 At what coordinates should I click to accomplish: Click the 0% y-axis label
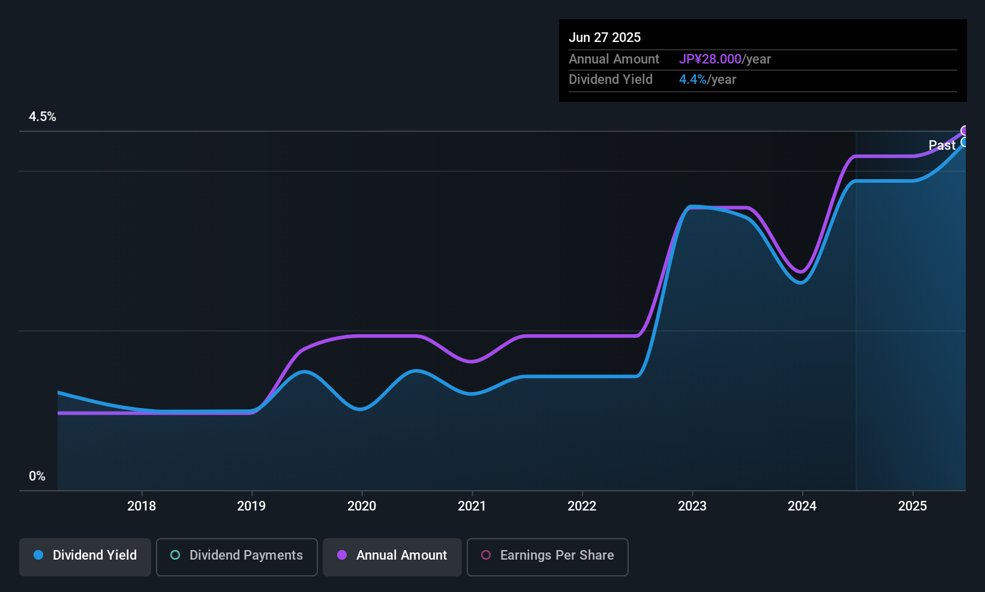pos(37,476)
